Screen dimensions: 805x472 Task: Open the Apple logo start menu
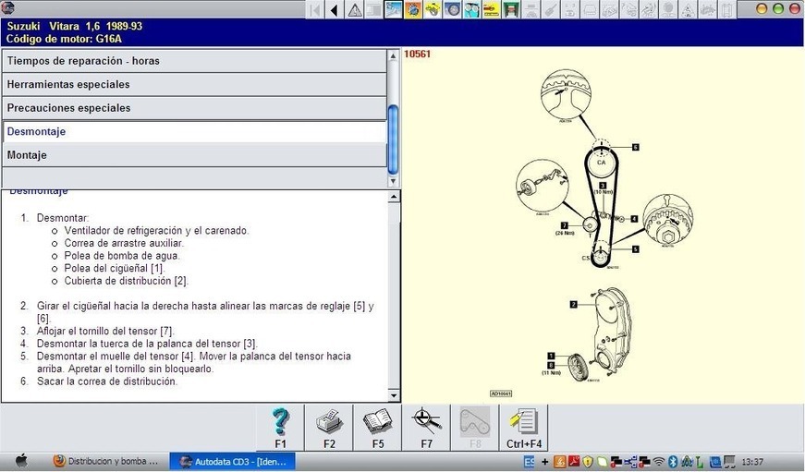[20, 461]
